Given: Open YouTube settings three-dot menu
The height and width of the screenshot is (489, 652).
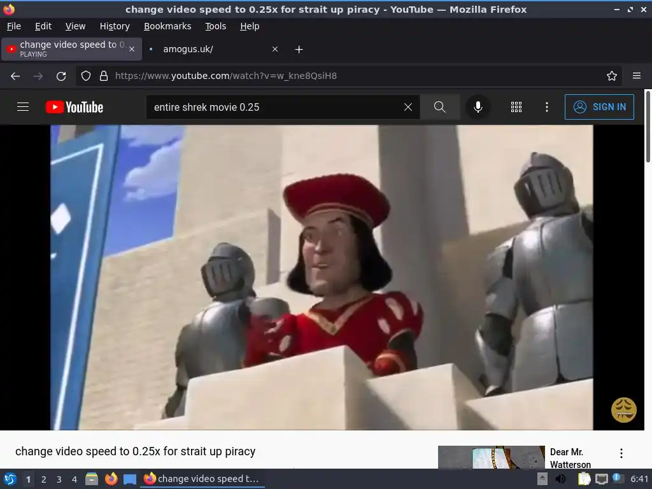Looking at the screenshot, I should click(547, 107).
